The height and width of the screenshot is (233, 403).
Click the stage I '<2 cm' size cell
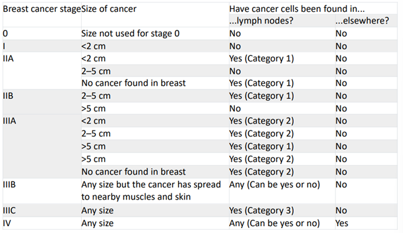94,47
